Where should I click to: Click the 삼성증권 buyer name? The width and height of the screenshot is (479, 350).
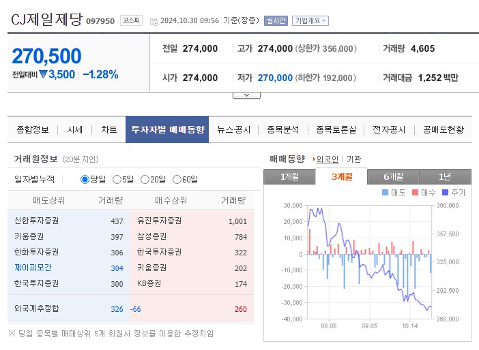[152, 236]
